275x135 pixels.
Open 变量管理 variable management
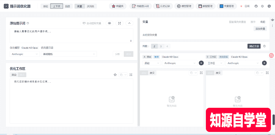[x=227, y=6]
